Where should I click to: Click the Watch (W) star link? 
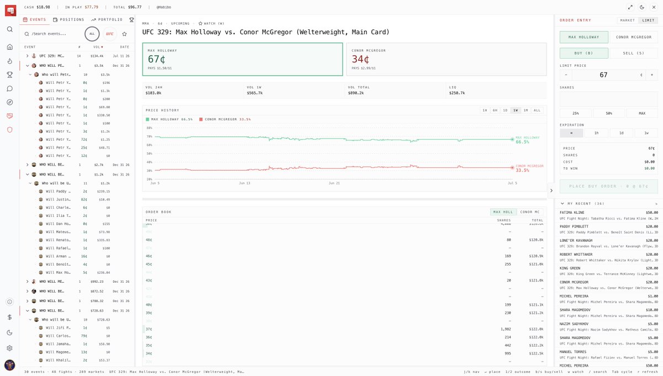point(211,24)
